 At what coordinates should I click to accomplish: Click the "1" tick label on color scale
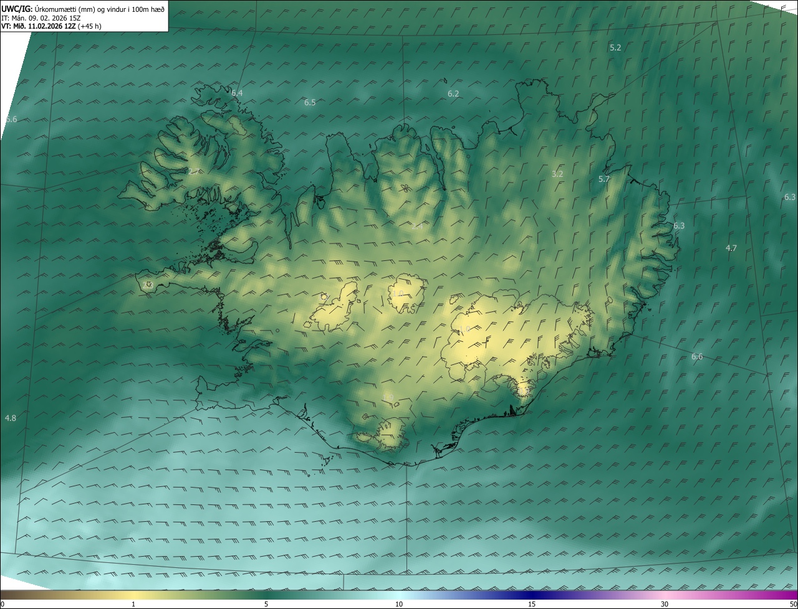click(x=133, y=604)
